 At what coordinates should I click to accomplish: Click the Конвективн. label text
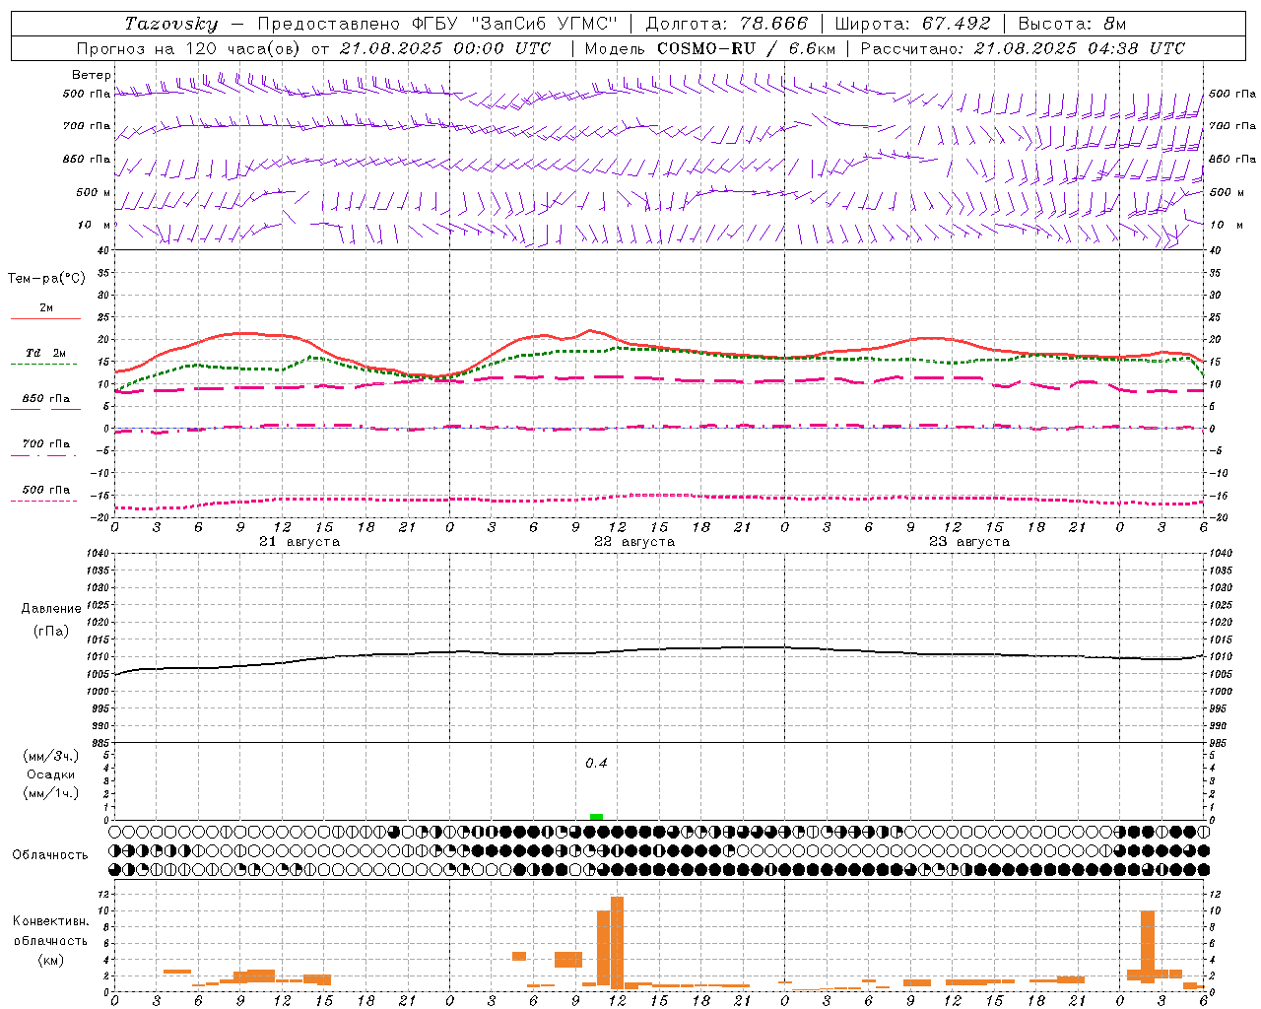coord(50,921)
